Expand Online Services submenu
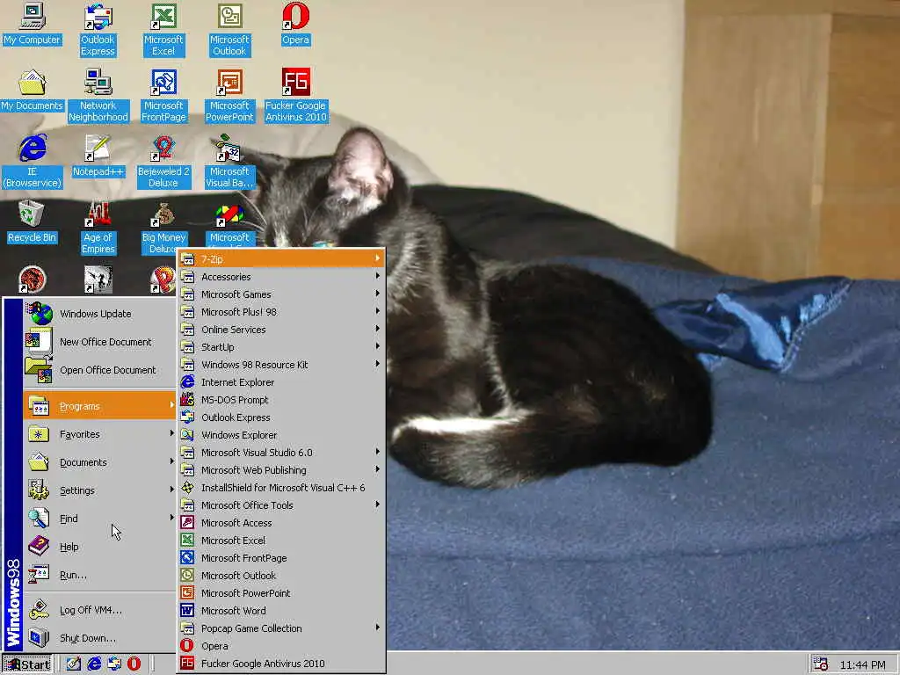The height and width of the screenshot is (675, 900). pyautogui.click(x=281, y=330)
